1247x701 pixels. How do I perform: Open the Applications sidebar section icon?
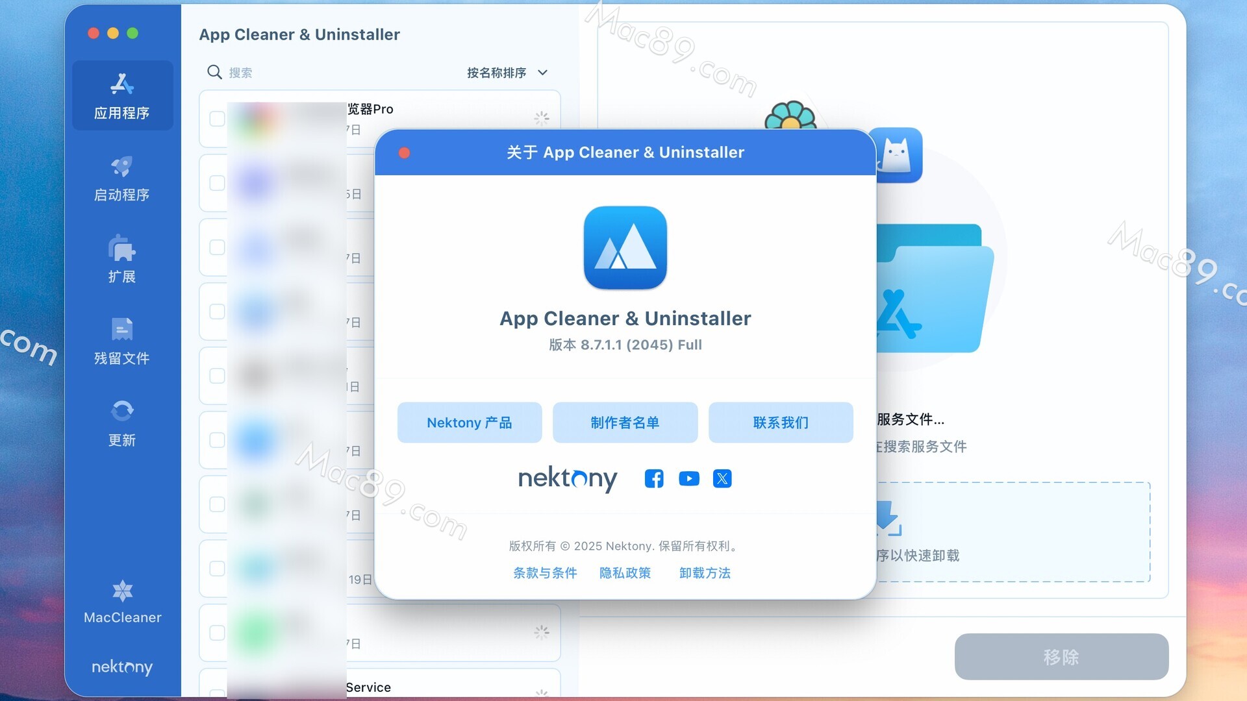pos(122,84)
